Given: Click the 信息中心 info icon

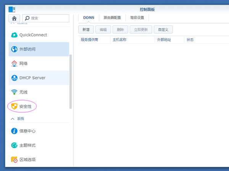Looking at the screenshot, I should pos(15,131).
